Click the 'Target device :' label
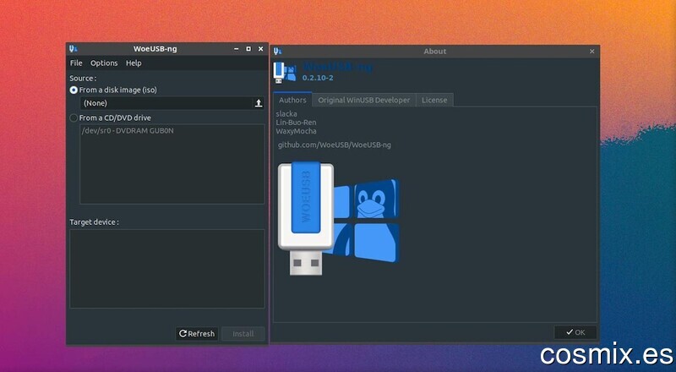Image resolution: width=676 pixels, height=372 pixels. 94,222
